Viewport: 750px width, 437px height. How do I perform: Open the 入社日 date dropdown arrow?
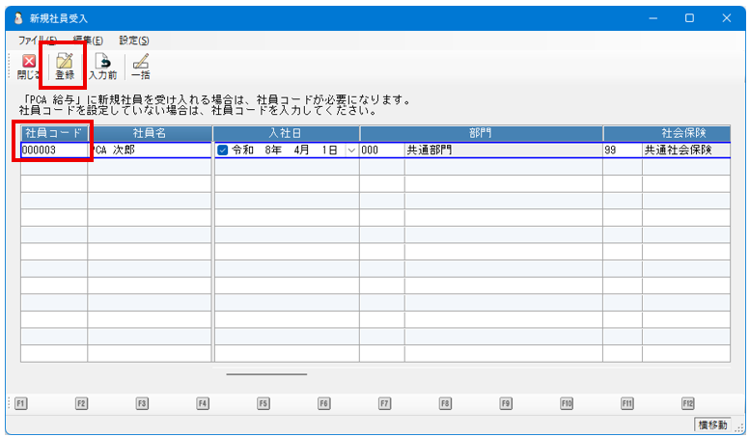[350, 150]
